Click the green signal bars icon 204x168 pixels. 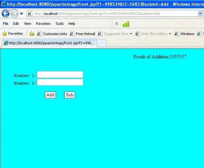coord(126,24)
